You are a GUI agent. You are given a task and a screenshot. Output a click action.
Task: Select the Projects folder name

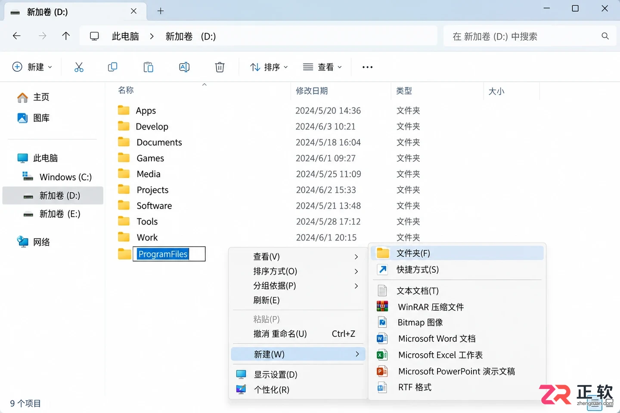coord(152,190)
